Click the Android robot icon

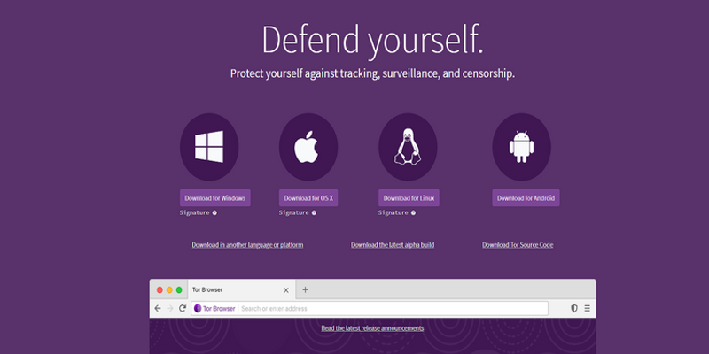521,147
